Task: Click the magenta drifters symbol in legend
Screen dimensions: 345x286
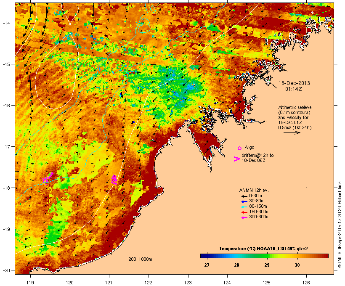Action: (237, 159)
